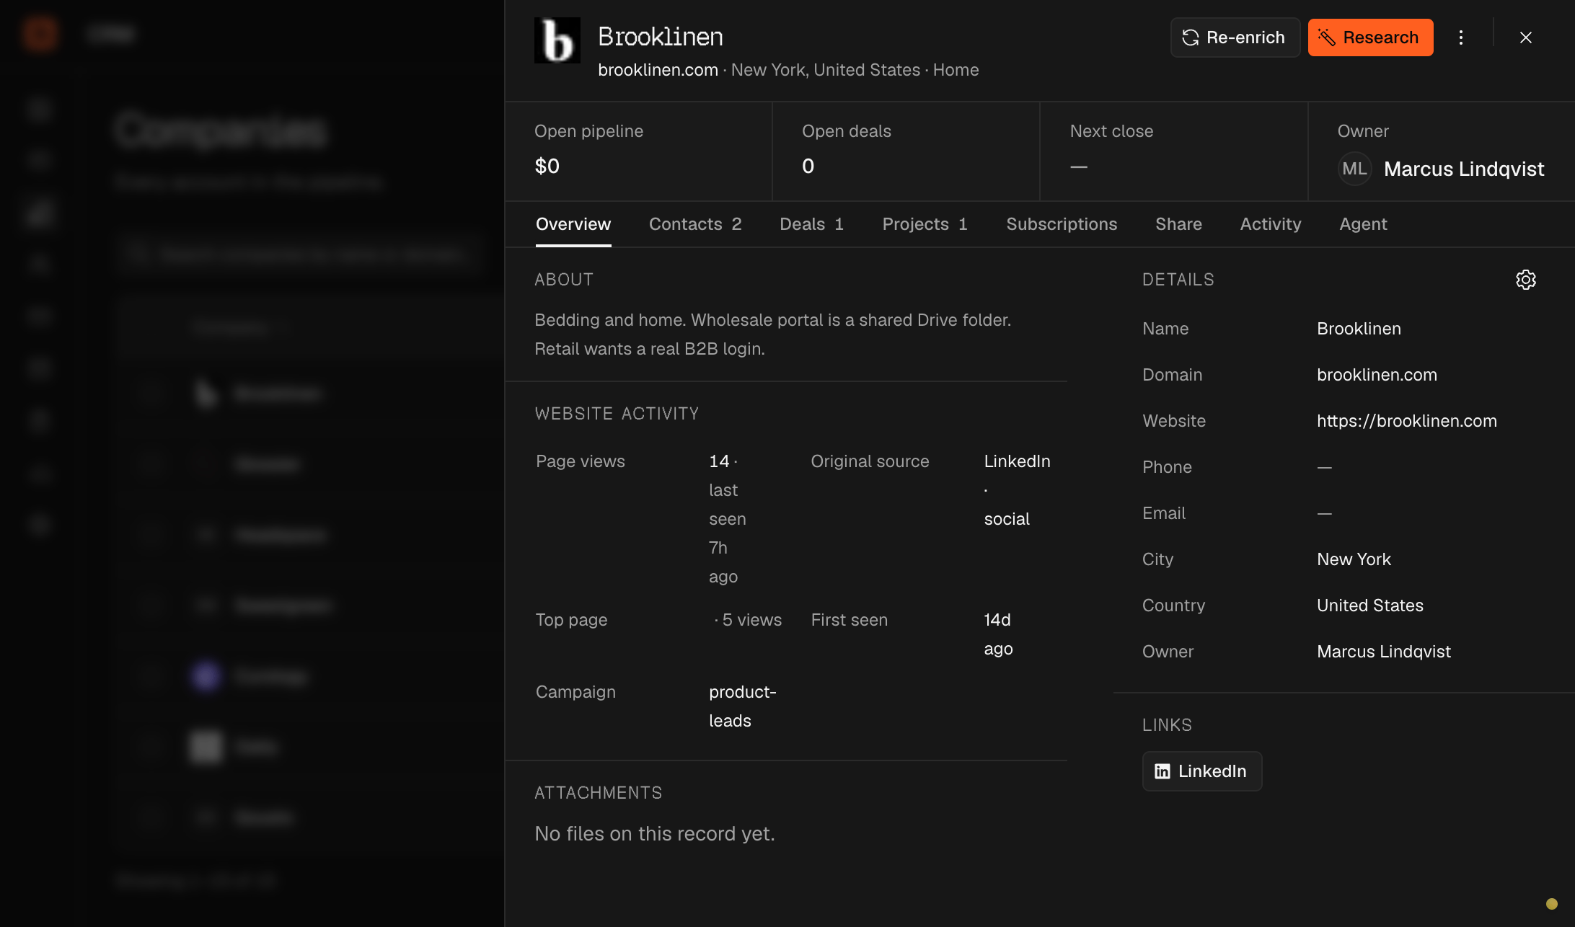The height and width of the screenshot is (927, 1575).
Task: Click the First seen 14d ago value
Action: point(998,634)
